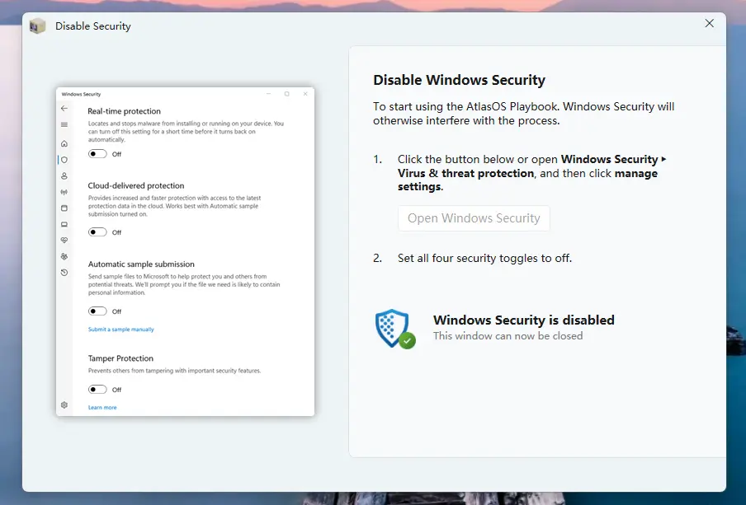Click the Tamper Protection heading

(120, 358)
